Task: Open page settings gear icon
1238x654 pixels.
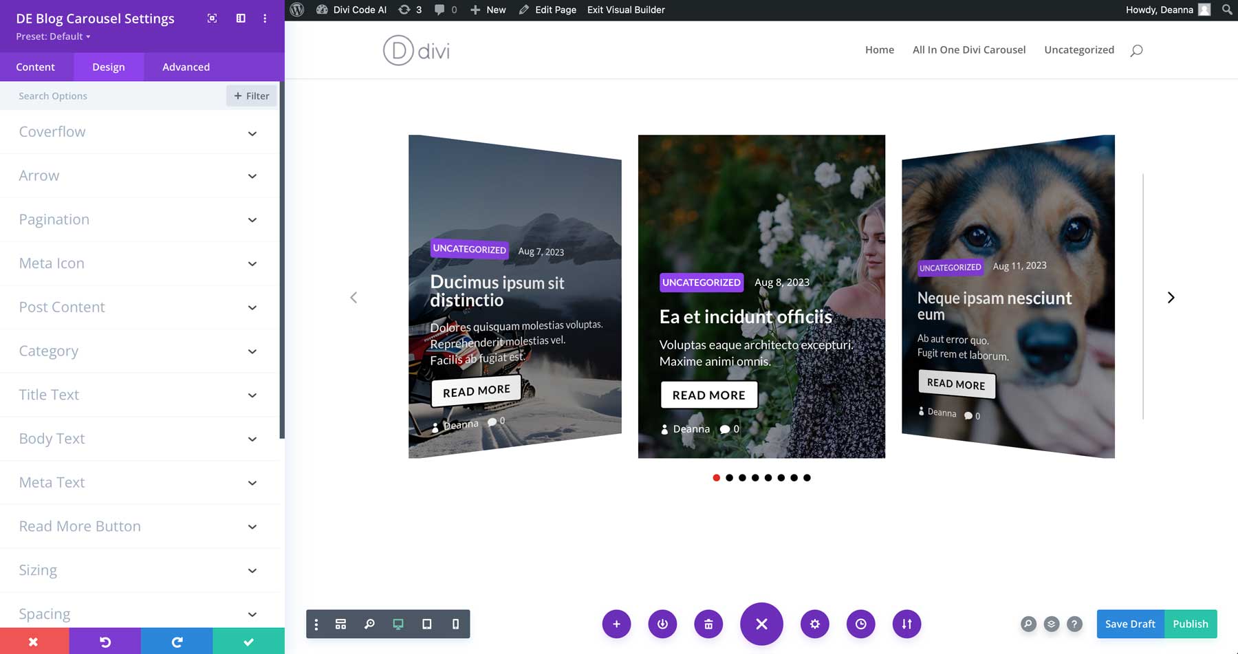Action: [x=814, y=624]
